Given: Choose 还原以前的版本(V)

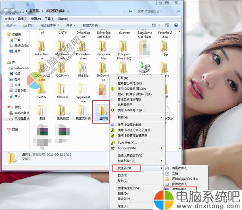Looking at the screenshot, I should coord(137,156).
